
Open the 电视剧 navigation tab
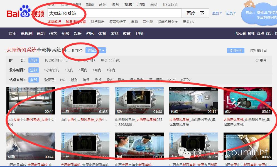27,34
